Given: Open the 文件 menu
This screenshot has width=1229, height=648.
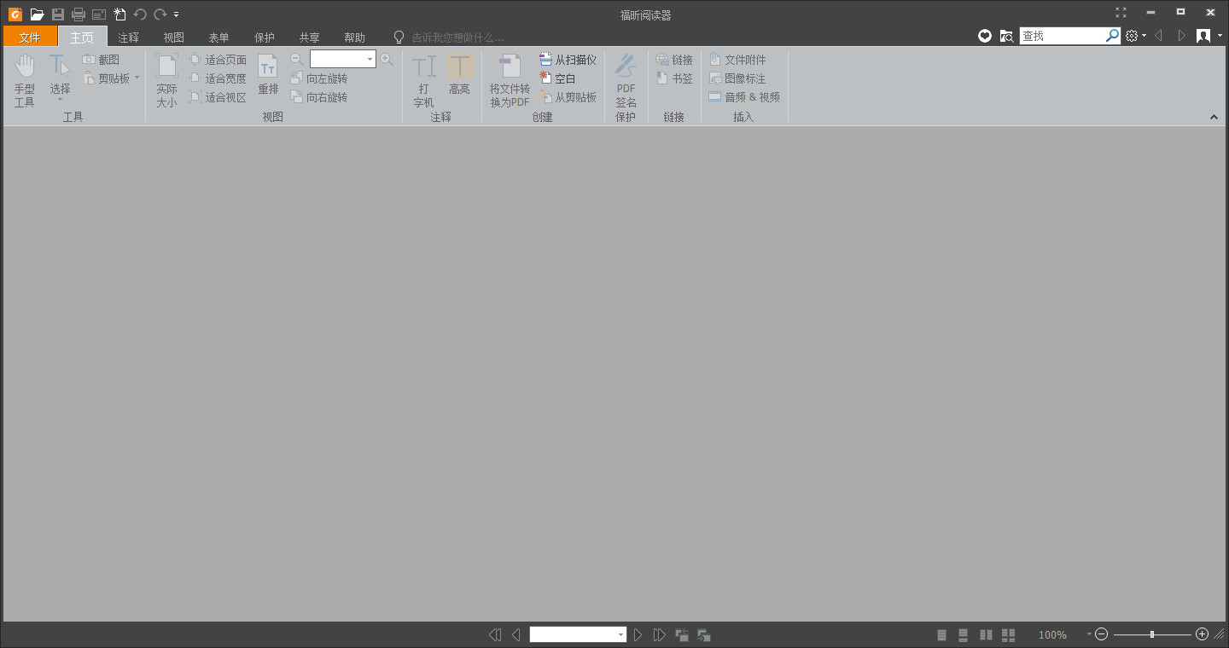Looking at the screenshot, I should tap(30, 37).
